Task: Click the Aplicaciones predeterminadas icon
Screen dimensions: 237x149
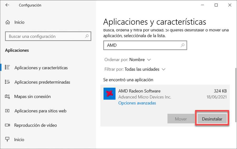Action: (7, 82)
